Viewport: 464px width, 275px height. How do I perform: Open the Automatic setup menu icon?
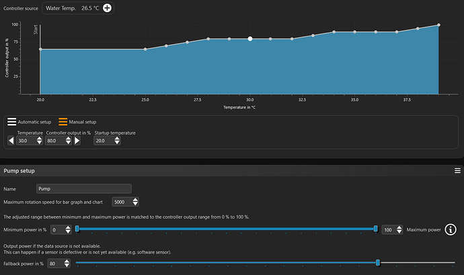[11, 122]
